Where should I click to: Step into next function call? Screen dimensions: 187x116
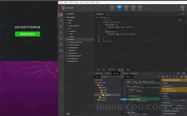click(170, 77)
